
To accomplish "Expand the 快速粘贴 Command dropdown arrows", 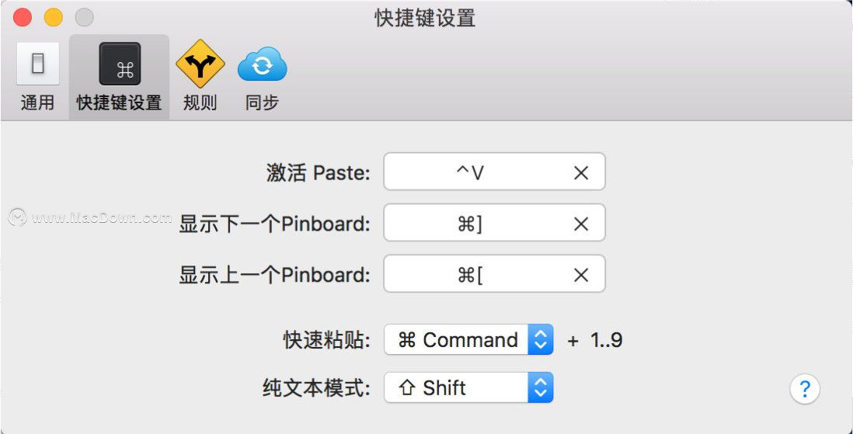I will [x=540, y=340].
